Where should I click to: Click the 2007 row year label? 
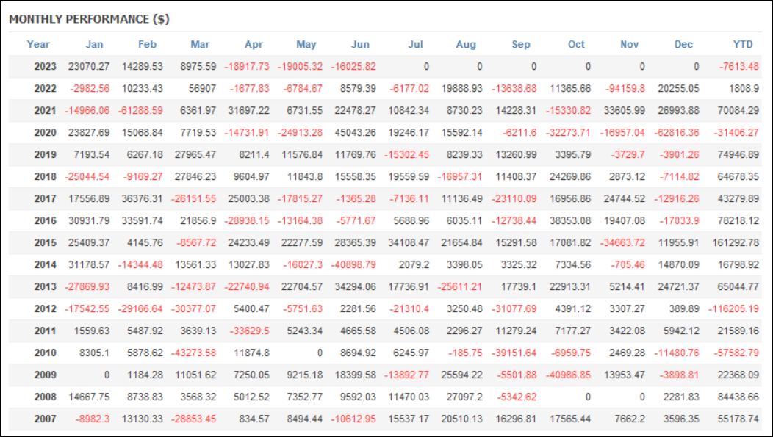click(x=46, y=419)
